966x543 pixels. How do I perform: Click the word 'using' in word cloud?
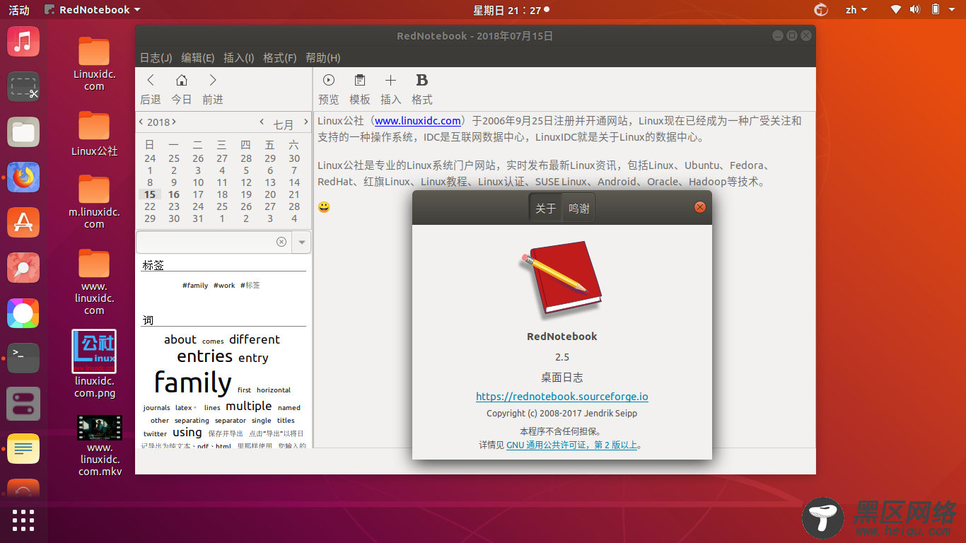pos(187,433)
